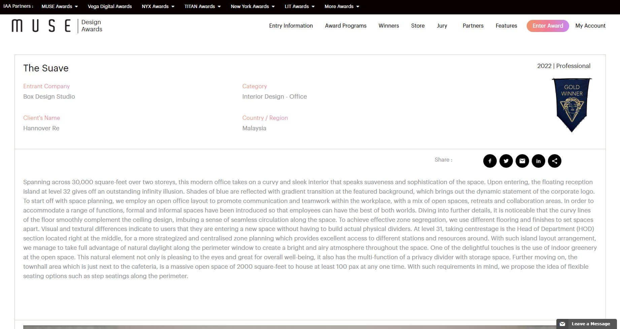
Task: Open the Jury menu item
Action: tap(442, 26)
